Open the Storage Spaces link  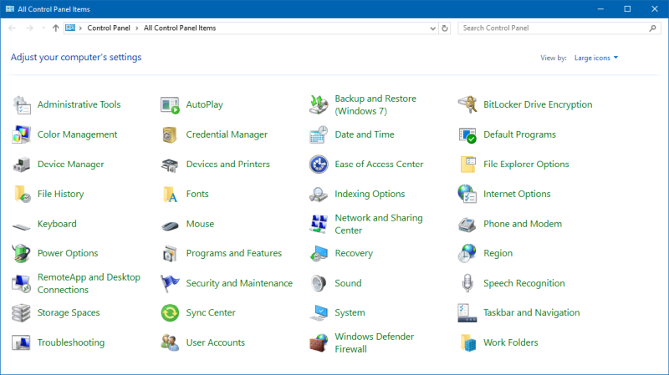69,313
